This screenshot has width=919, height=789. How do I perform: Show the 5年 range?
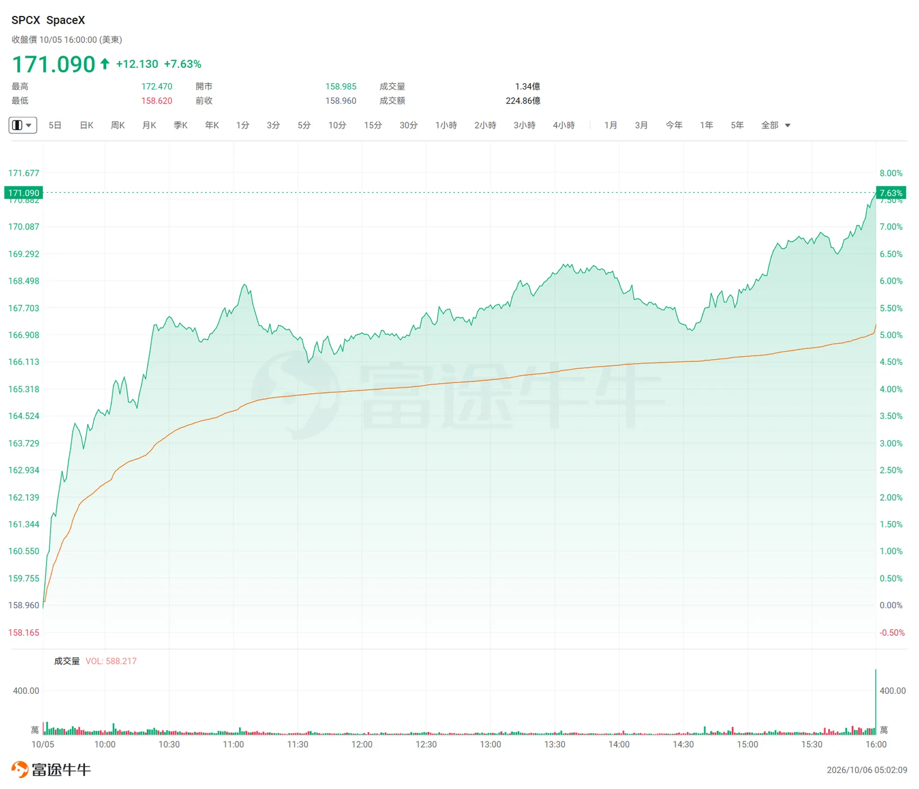coord(737,125)
